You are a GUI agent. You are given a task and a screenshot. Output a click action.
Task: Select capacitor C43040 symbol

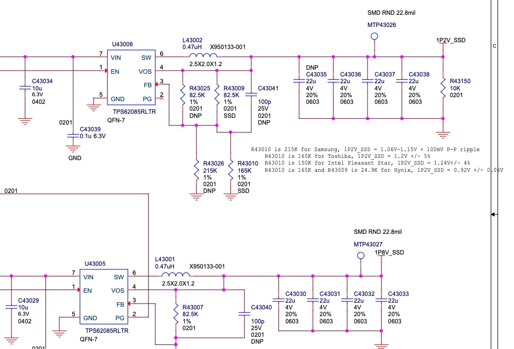click(x=244, y=314)
